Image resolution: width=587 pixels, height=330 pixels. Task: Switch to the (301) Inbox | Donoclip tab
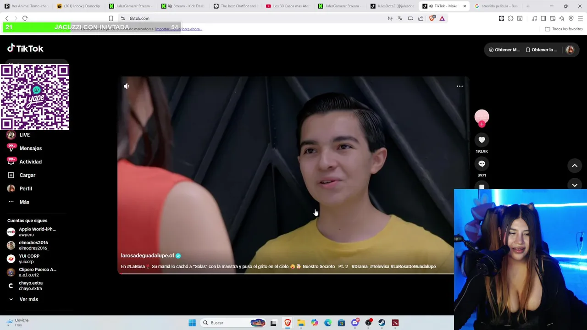click(78, 6)
